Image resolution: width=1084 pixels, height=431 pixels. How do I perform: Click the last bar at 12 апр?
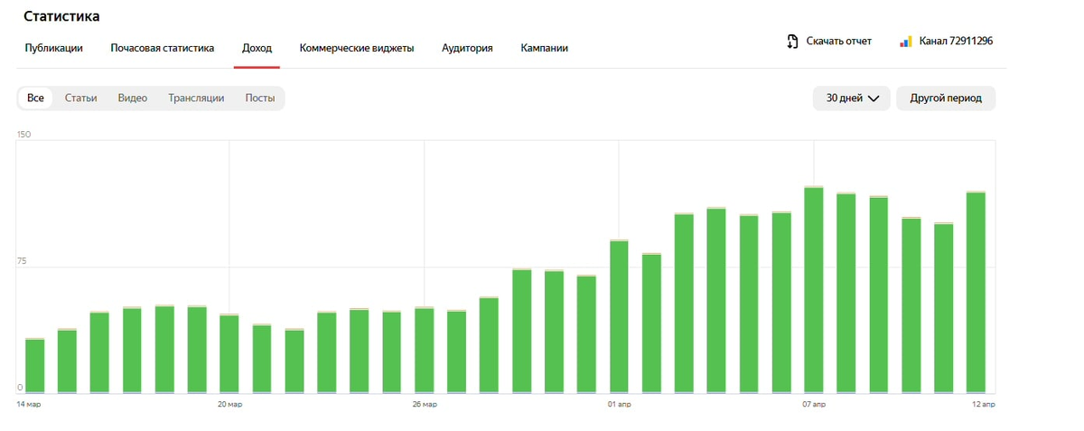[976, 293]
